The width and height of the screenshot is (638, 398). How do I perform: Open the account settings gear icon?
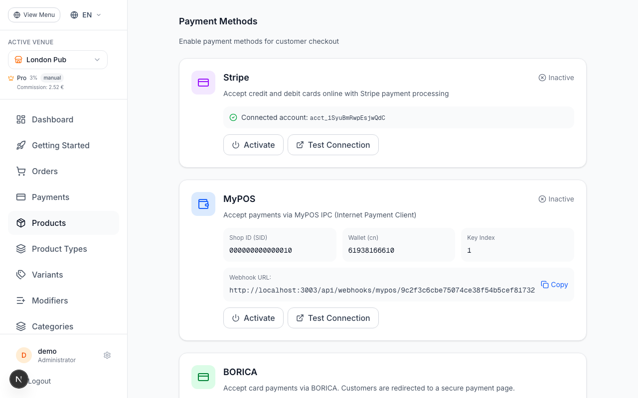click(x=107, y=355)
